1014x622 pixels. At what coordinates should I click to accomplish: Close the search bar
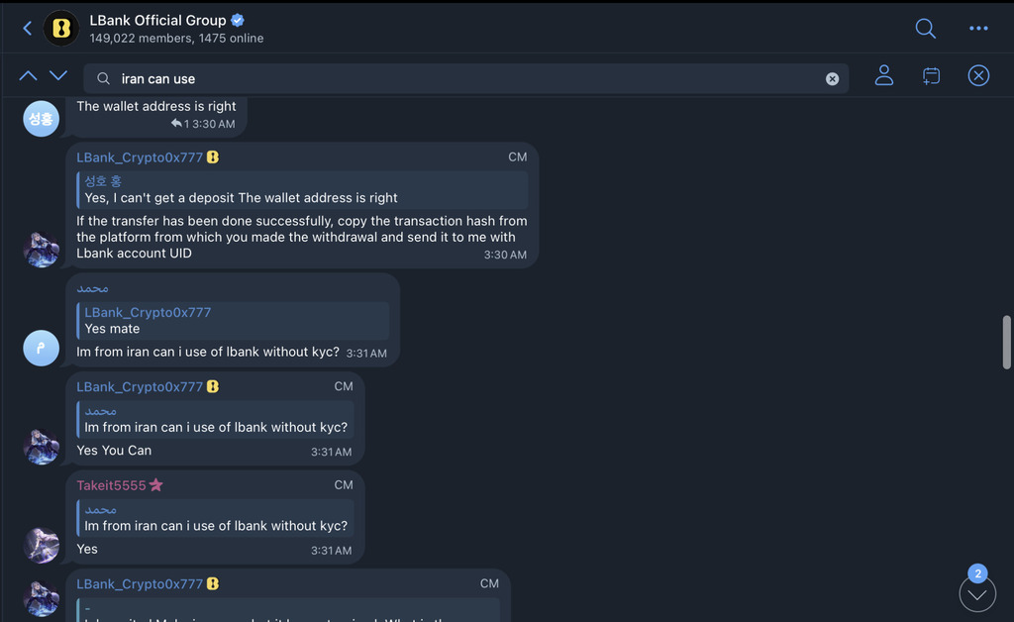[978, 76]
